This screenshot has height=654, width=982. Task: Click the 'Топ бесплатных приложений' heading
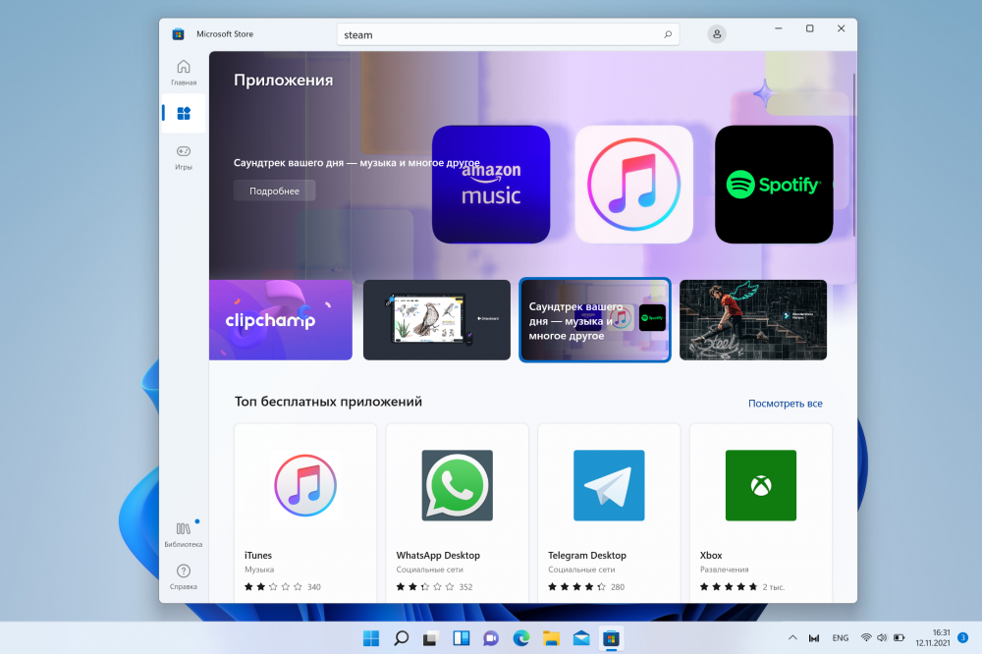click(x=328, y=402)
